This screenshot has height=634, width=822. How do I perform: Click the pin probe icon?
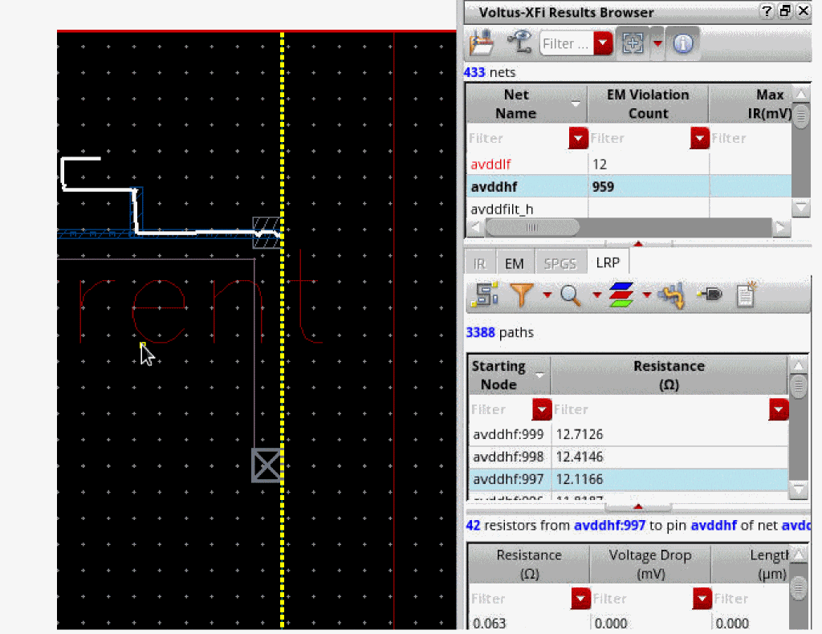[710, 295]
